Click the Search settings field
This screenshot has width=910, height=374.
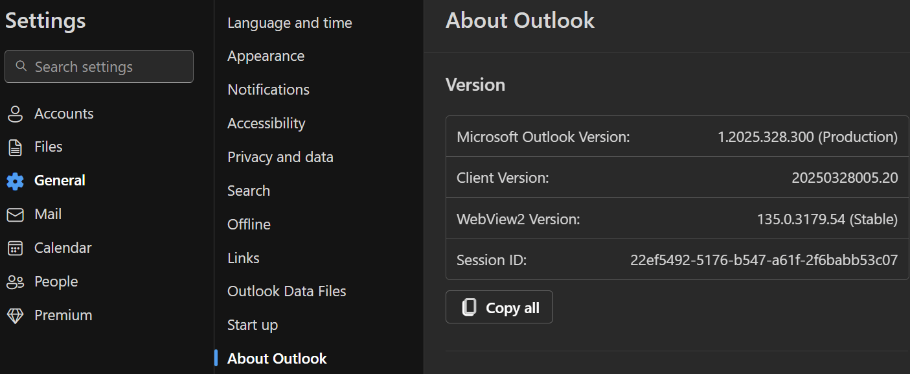coord(99,66)
